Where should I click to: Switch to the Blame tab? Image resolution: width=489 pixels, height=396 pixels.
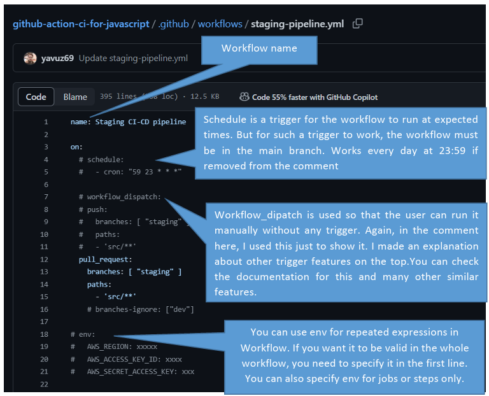tap(75, 97)
